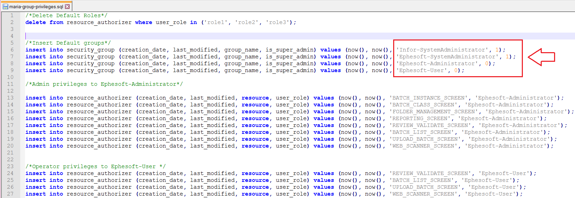Click the 'Infor-SystemAdministrator' string on line 6
The height and width of the screenshot is (198, 575).
442,50
